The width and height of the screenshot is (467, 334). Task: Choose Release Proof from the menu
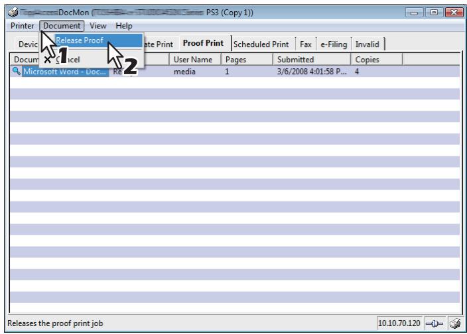(98, 40)
